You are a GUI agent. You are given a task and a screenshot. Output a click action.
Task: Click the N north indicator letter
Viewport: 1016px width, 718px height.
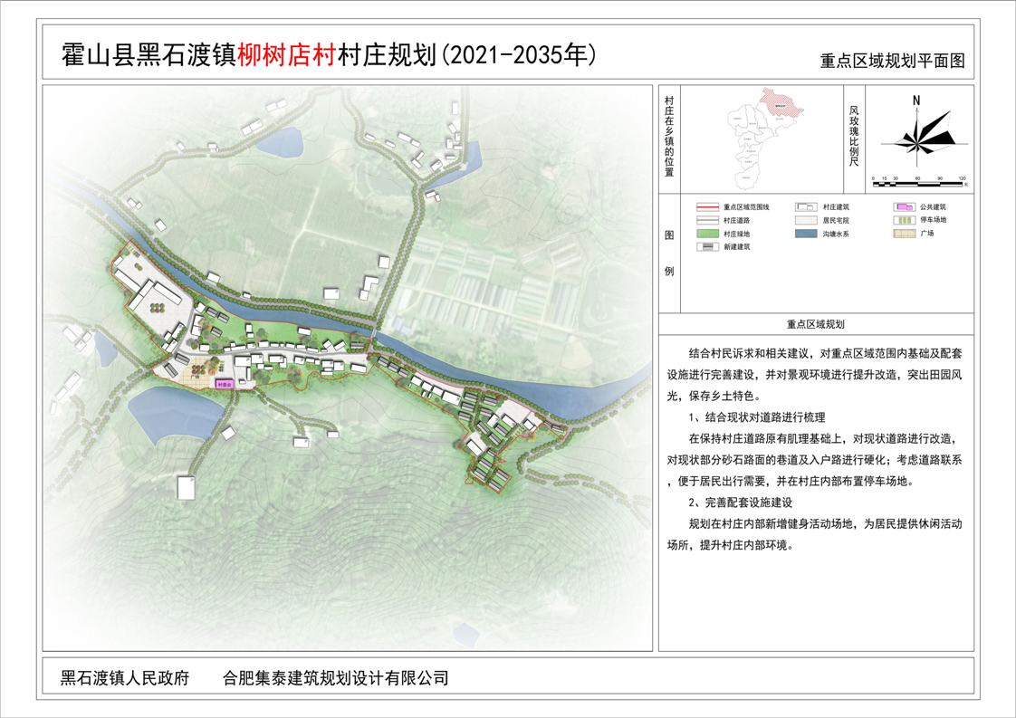916,101
